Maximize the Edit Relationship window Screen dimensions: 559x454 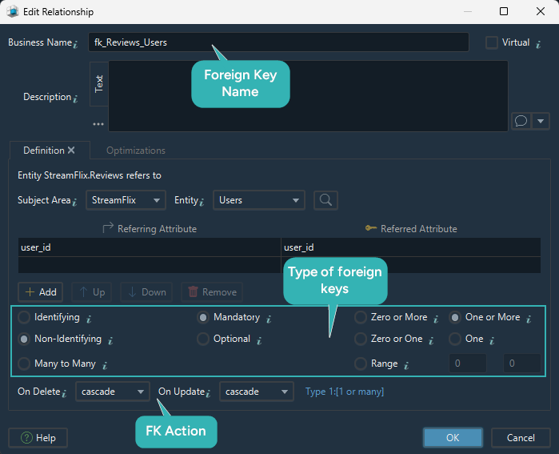504,11
